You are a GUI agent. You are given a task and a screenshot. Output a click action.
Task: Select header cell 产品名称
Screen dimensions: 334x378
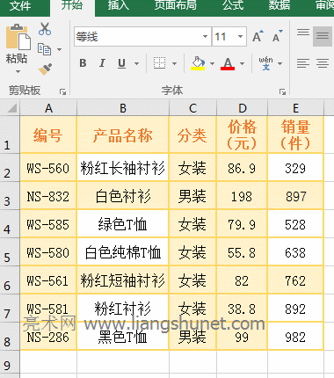123,134
